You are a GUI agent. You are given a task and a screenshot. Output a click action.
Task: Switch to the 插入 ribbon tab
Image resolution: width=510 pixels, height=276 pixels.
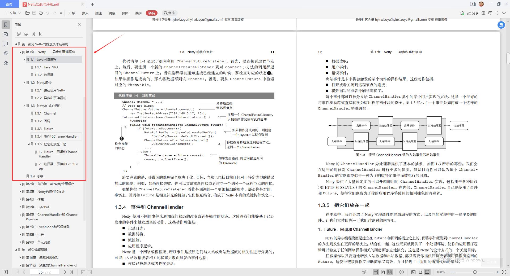85,13
